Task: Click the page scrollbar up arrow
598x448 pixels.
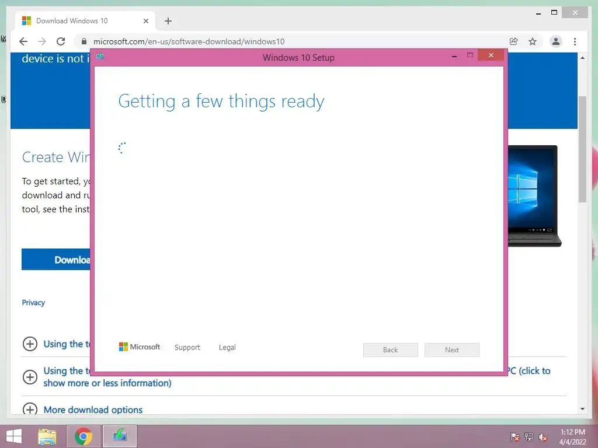Action: click(x=582, y=58)
